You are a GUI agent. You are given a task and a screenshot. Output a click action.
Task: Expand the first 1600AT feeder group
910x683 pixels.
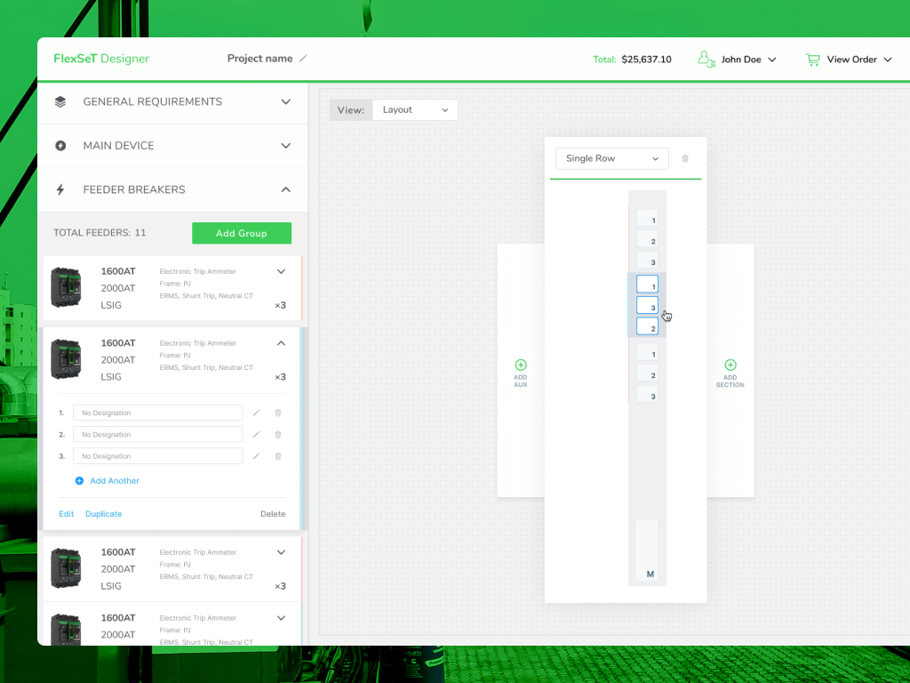[281, 271]
